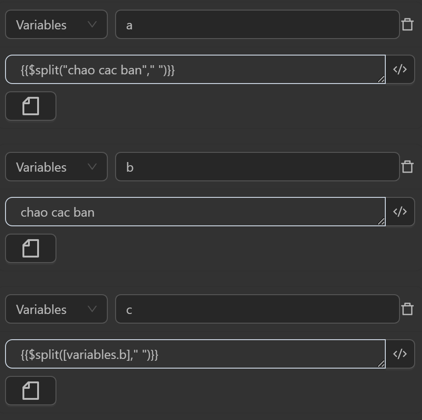Open Variables dropdown for variable a
The height and width of the screenshot is (420, 422).
click(56, 25)
